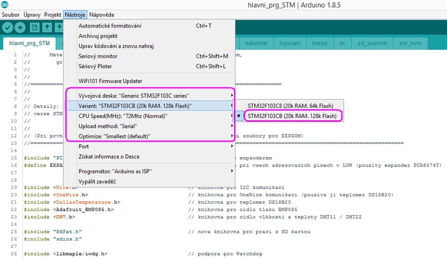Switch to the logovani tab

pos(290,44)
